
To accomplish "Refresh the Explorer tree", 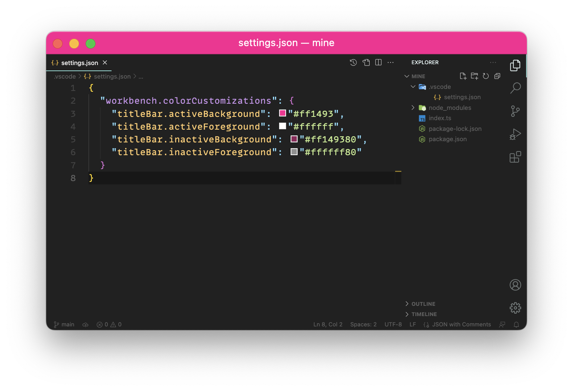I will click(x=486, y=76).
